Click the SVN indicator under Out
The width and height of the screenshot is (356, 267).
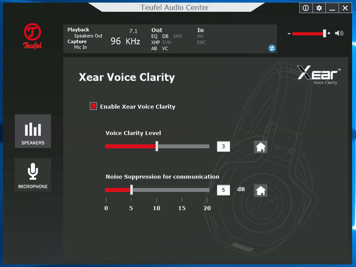[166, 42]
